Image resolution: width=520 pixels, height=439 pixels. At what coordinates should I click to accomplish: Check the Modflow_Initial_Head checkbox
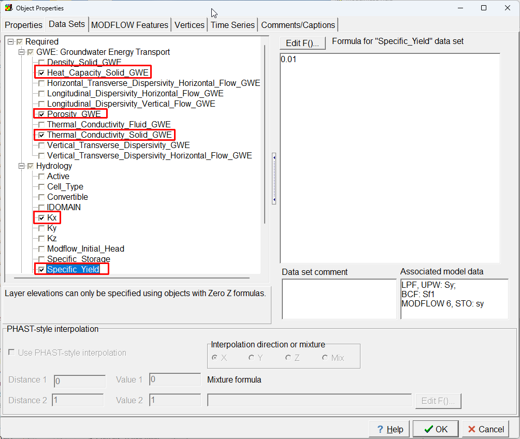tap(41, 249)
